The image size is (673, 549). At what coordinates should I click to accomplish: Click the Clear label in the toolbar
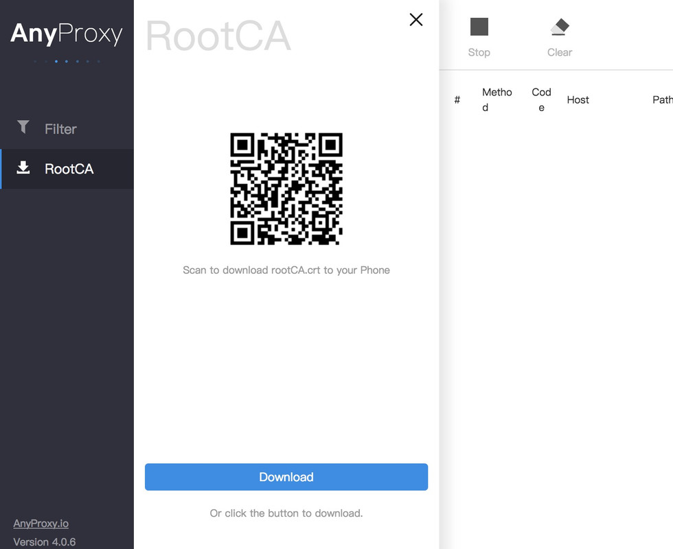click(560, 52)
